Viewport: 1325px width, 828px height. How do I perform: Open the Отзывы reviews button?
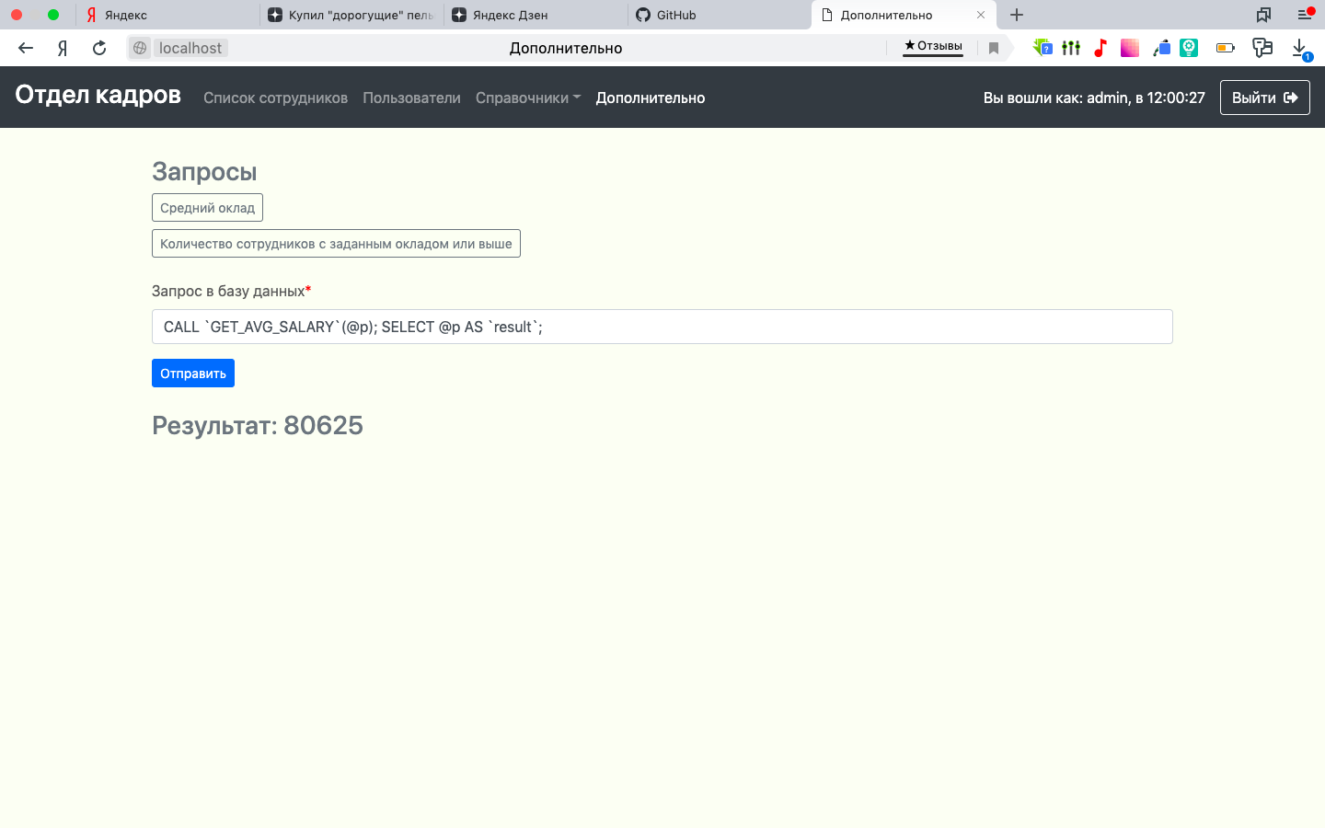[x=933, y=46]
